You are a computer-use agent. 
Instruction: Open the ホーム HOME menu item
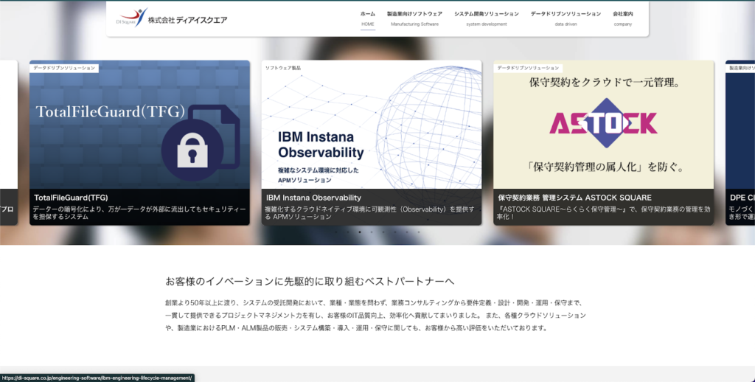click(x=367, y=18)
